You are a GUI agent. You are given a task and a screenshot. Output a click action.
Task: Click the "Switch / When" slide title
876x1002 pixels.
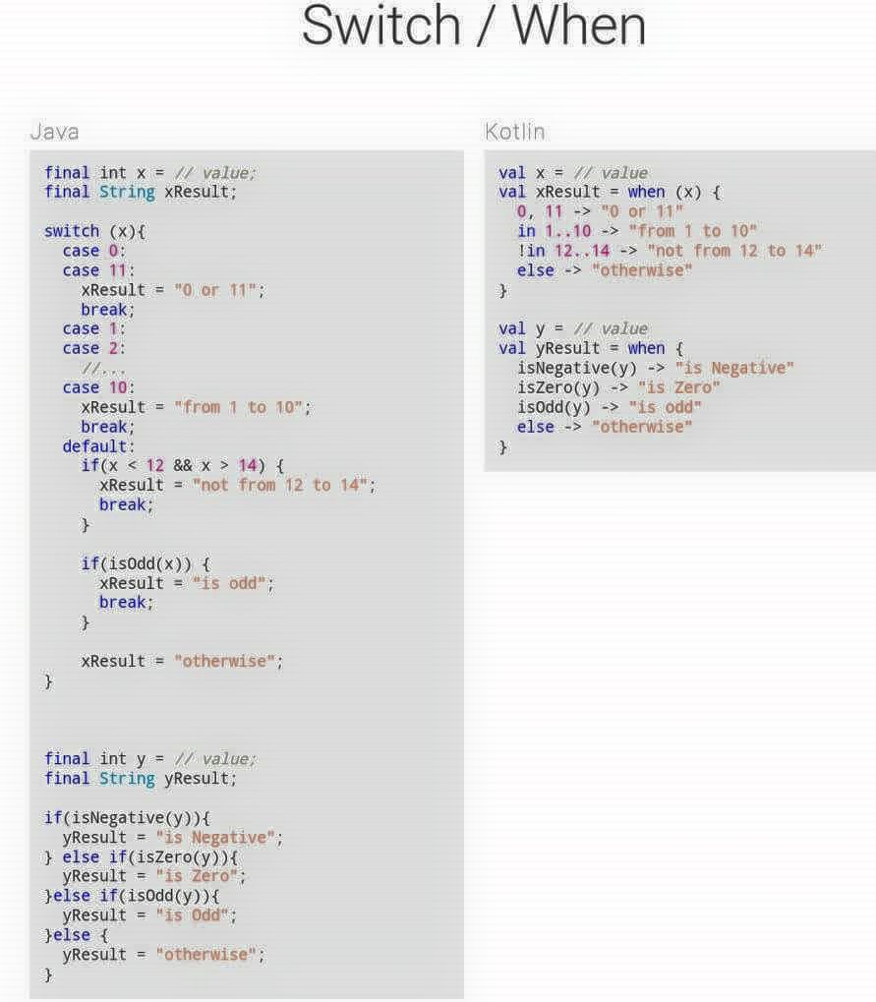point(474,26)
